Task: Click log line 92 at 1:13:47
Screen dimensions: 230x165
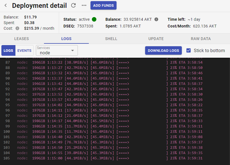Action: (115, 89)
